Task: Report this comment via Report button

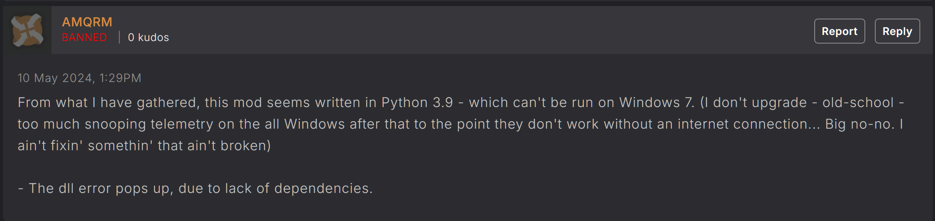Action: click(839, 31)
